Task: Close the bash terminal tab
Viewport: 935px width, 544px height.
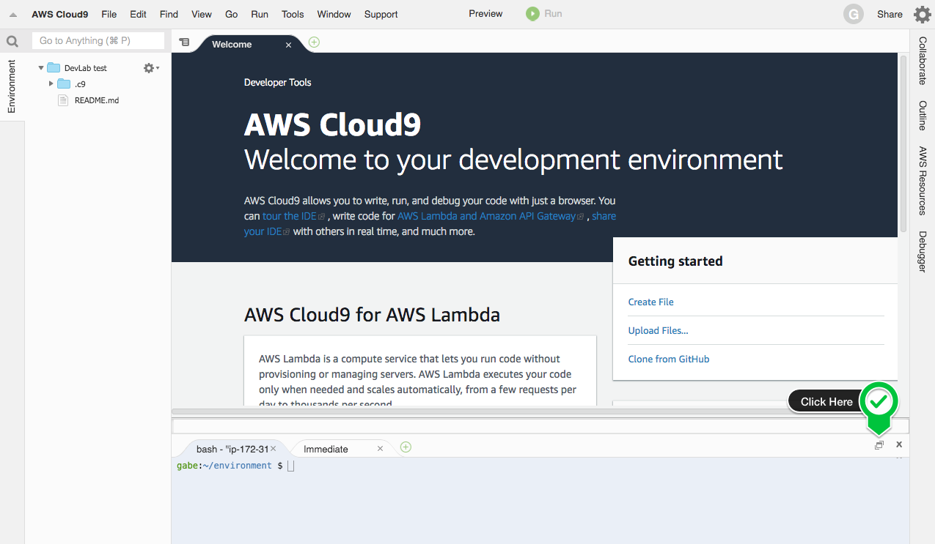Action: pos(274,449)
